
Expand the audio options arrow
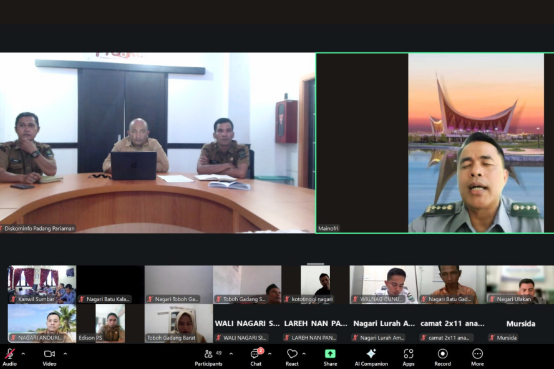(x=24, y=353)
